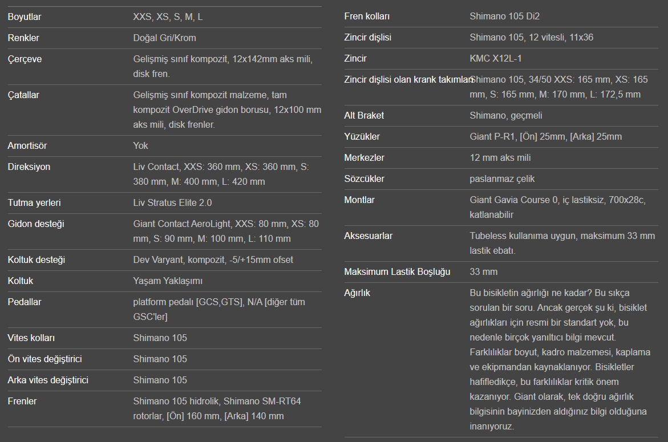The width and height of the screenshot is (668, 442).
Task: Click the value '12 mm aks mili'
Action: pos(500,157)
